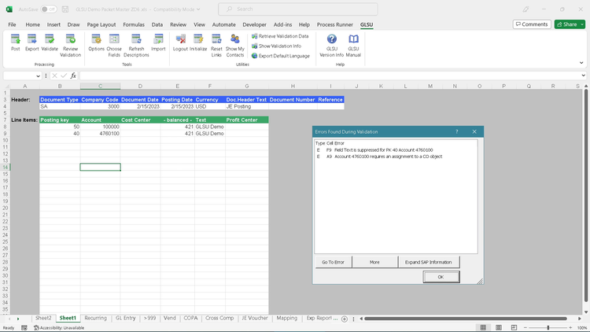
Task: Open the JE Voucher sheet tab
Action: coord(255,318)
